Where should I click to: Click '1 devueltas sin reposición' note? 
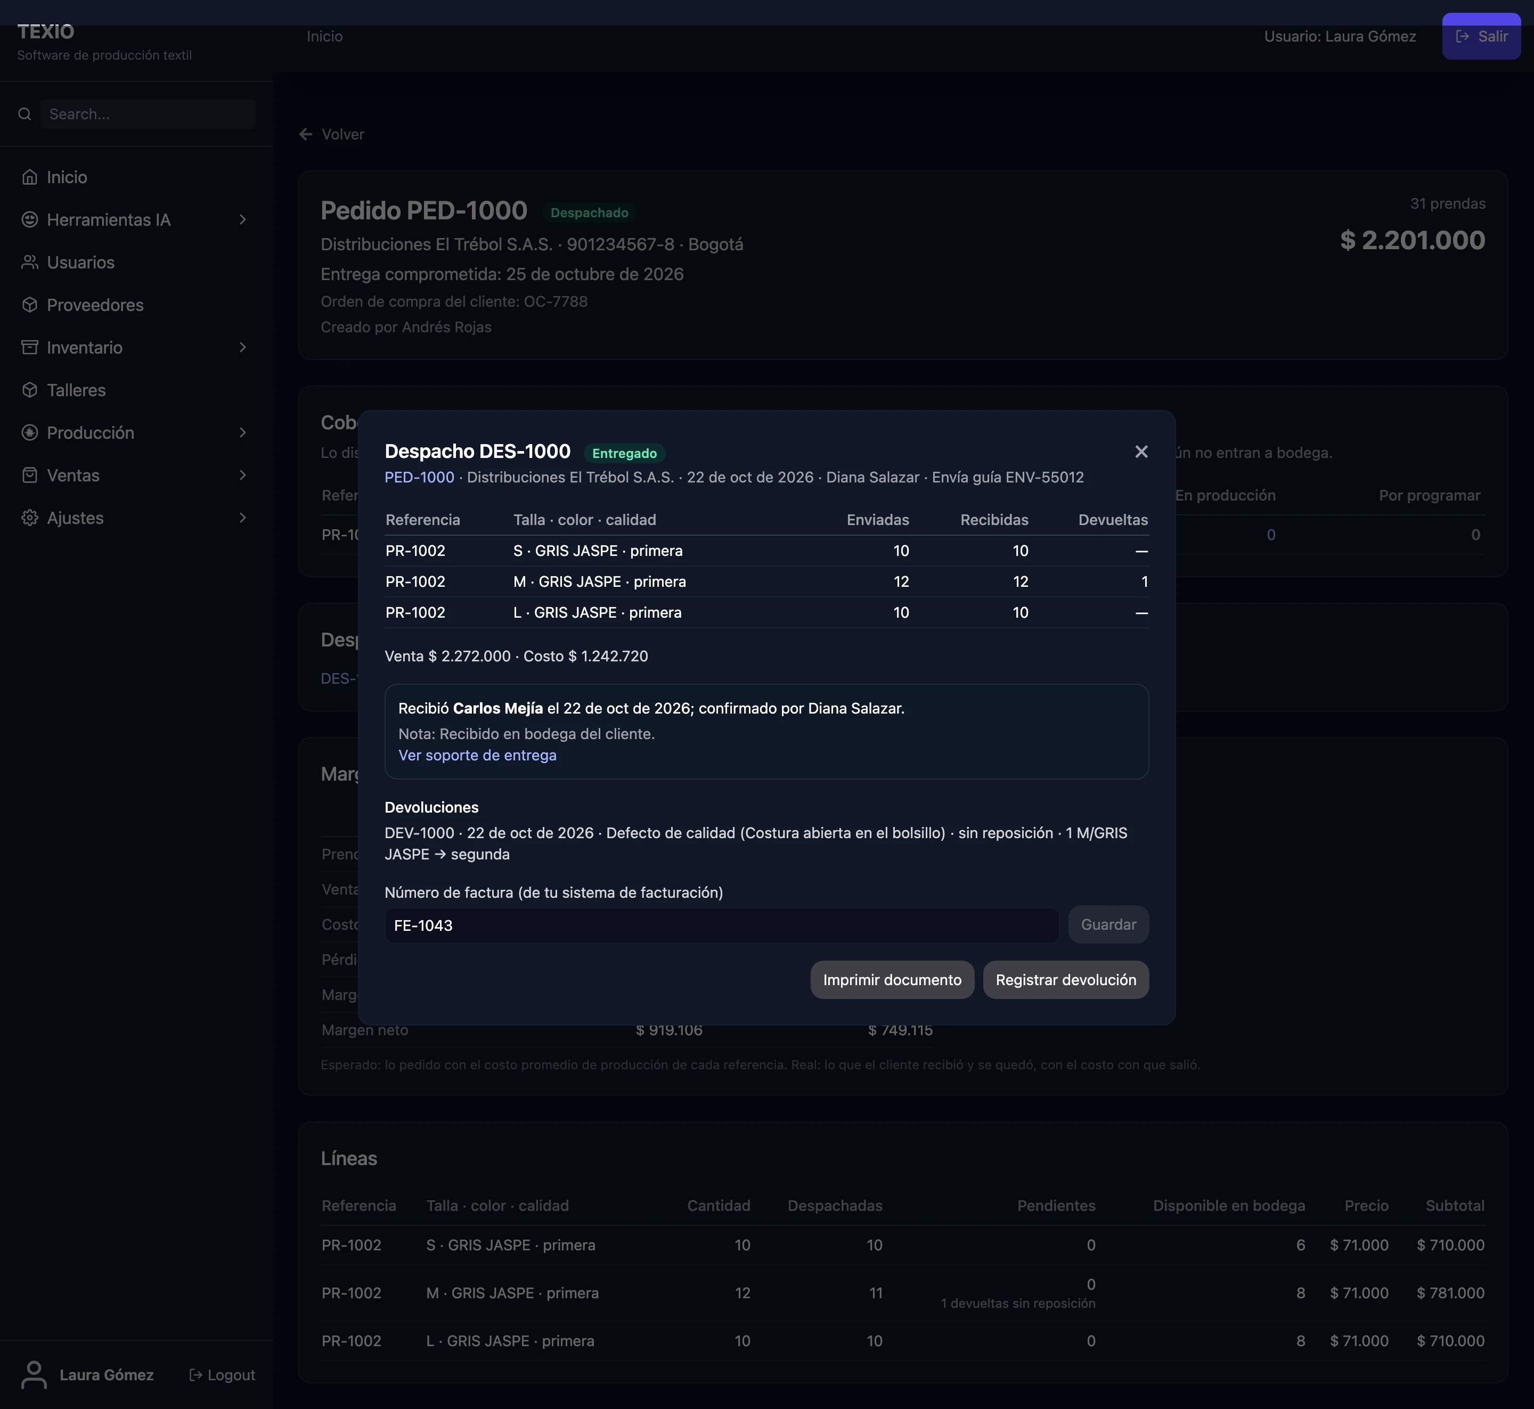click(1017, 1304)
